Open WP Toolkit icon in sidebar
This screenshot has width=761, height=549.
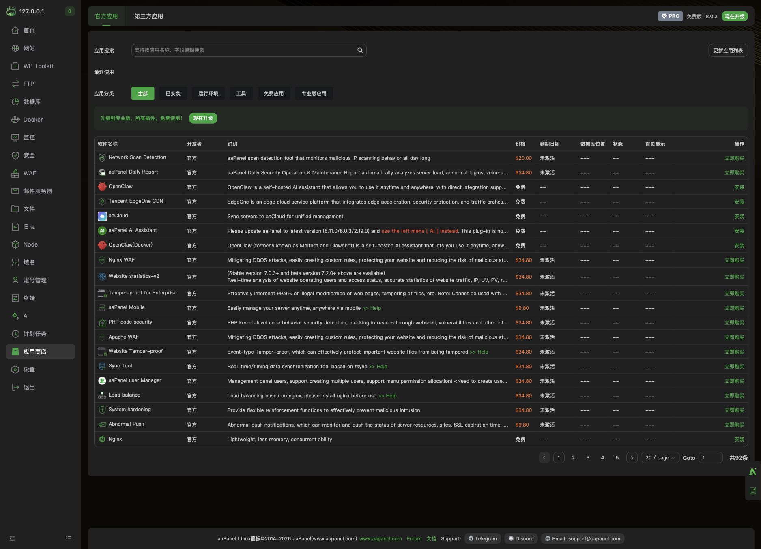coord(15,66)
